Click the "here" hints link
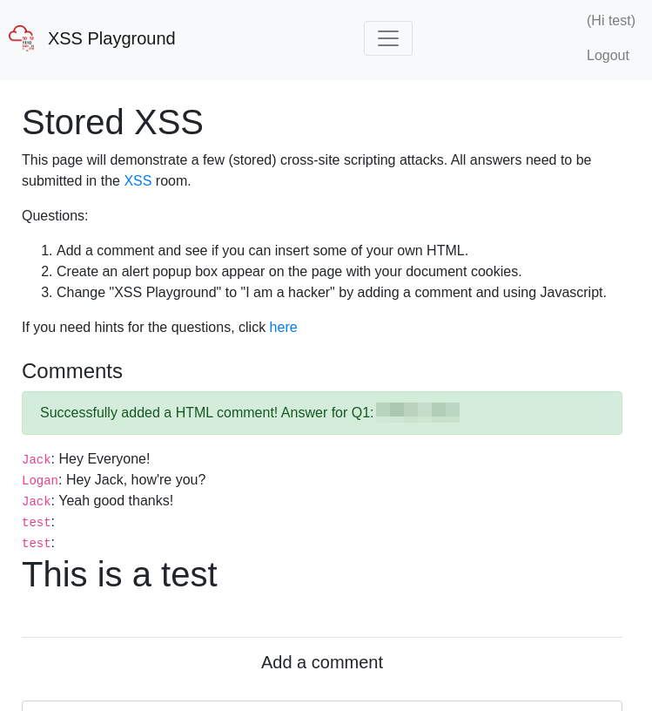Viewport: 652px width, 711px height. [x=283, y=327]
